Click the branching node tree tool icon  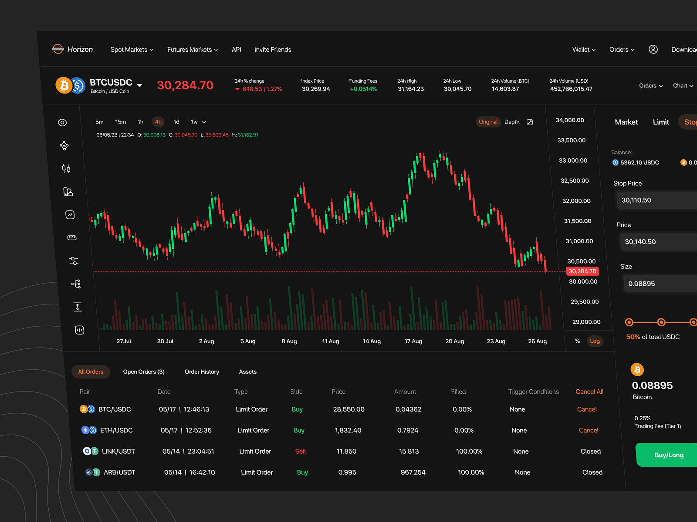tap(76, 284)
